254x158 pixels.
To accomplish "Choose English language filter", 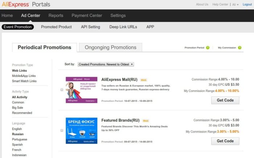I will (17, 129).
